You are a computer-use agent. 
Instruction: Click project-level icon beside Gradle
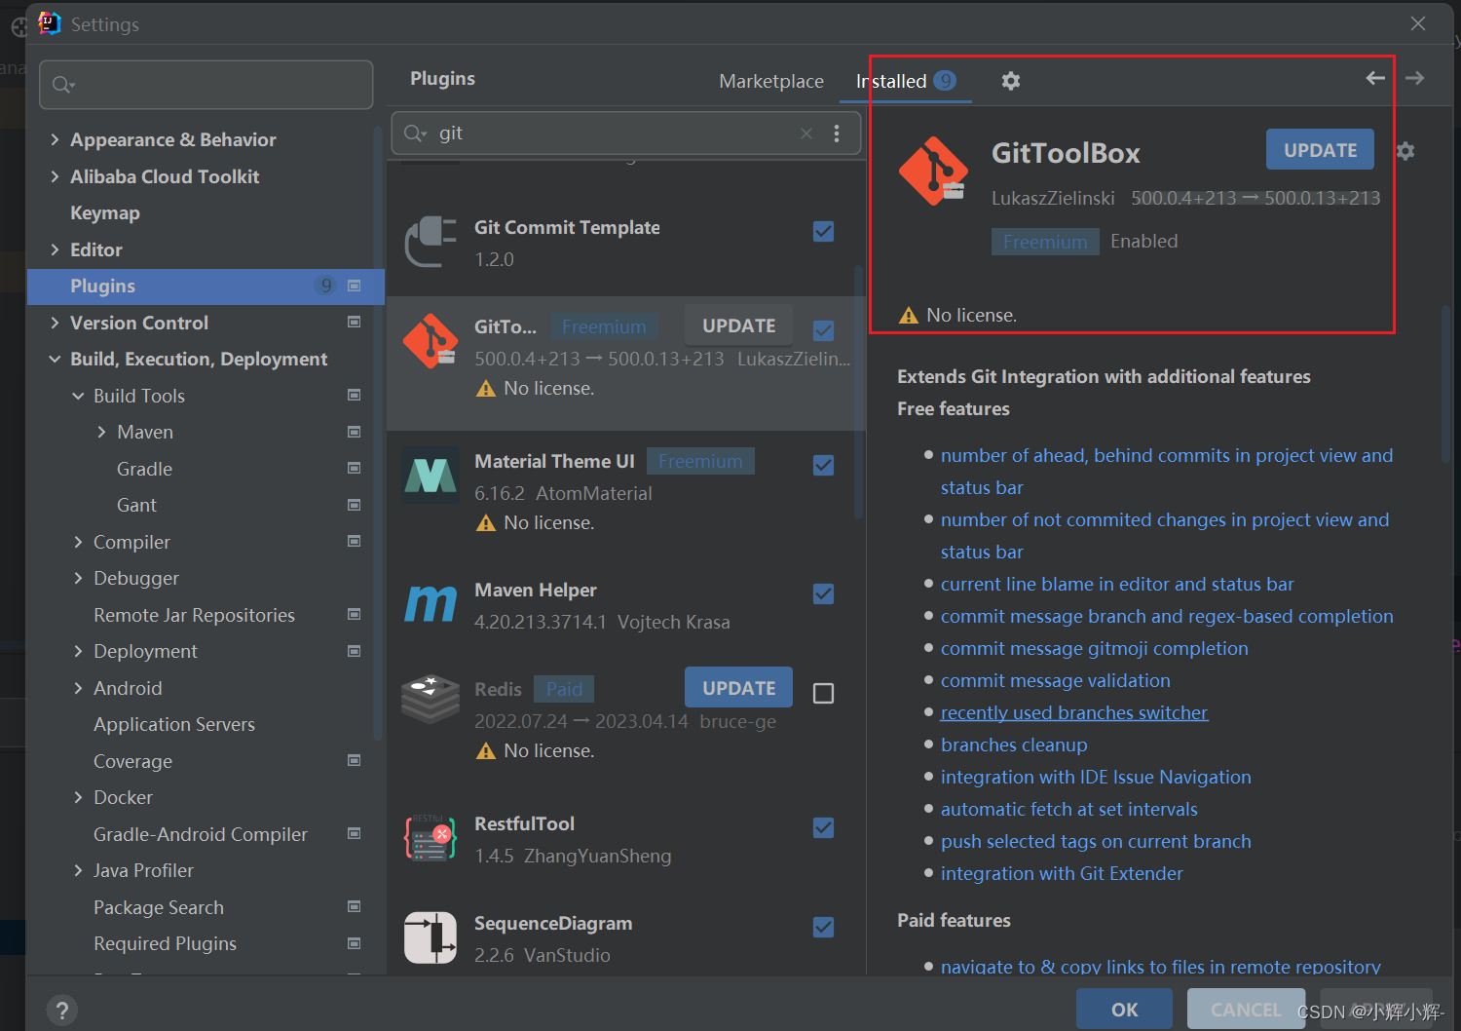(x=355, y=468)
